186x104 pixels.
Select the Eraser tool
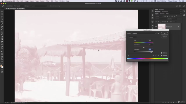(2, 37)
